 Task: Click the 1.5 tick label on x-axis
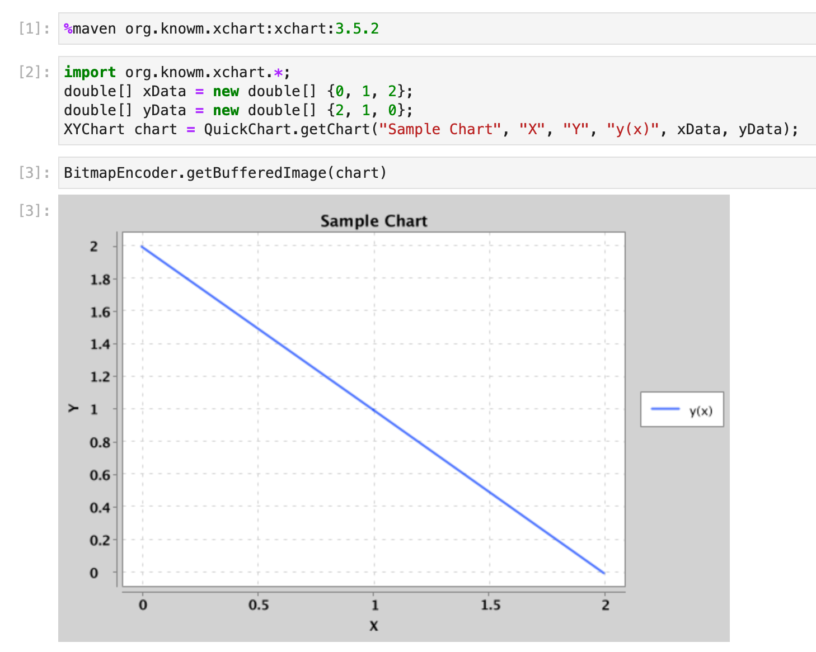(490, 605)
